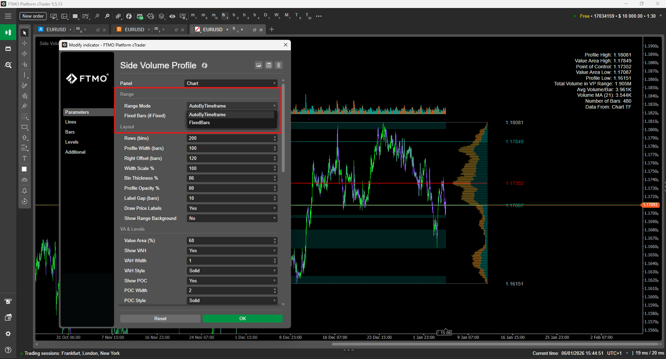
Task: Open the Analyze section in sidebar
Action: [8, 65]
